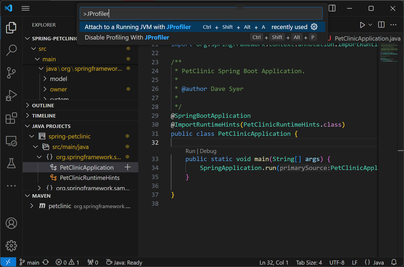Open the Testing beaker view
Screen dimensions: 404x267
click(x=11, y=163)
